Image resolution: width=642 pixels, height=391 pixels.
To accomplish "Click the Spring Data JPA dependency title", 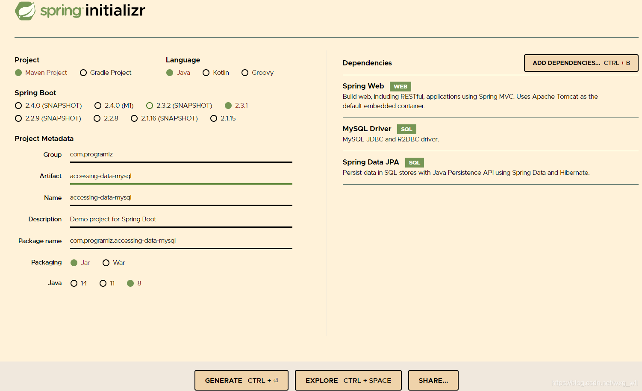I will (371, 162).
